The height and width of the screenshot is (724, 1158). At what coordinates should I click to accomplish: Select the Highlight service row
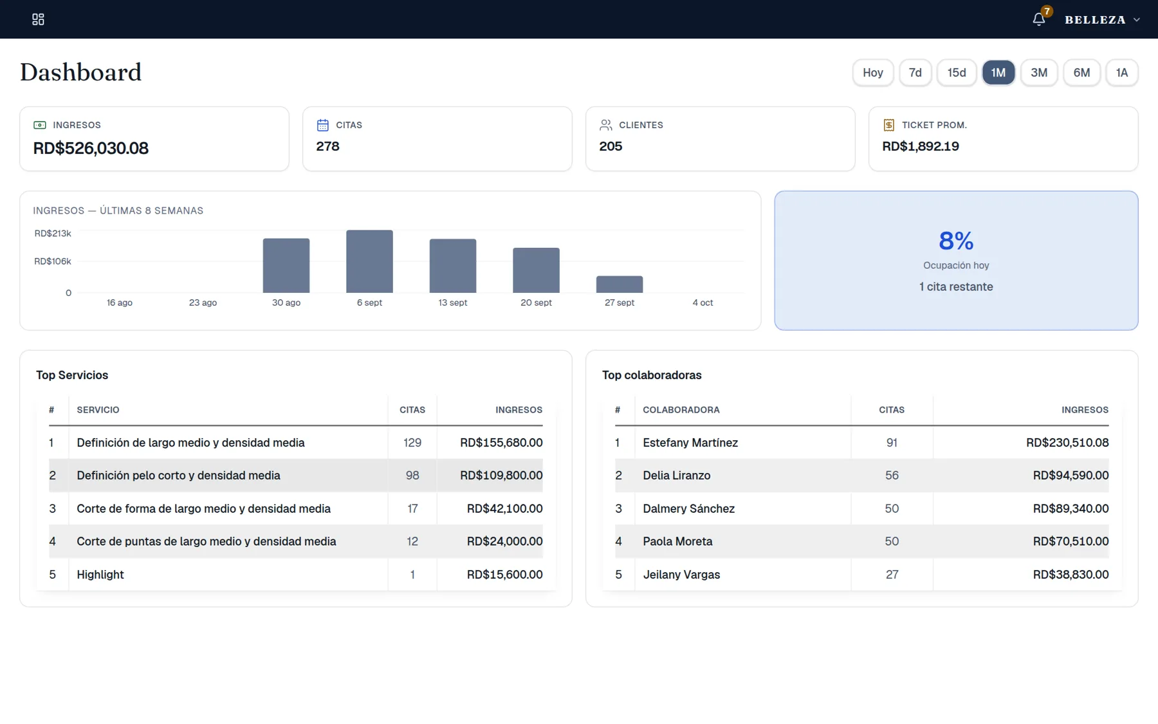296,574
